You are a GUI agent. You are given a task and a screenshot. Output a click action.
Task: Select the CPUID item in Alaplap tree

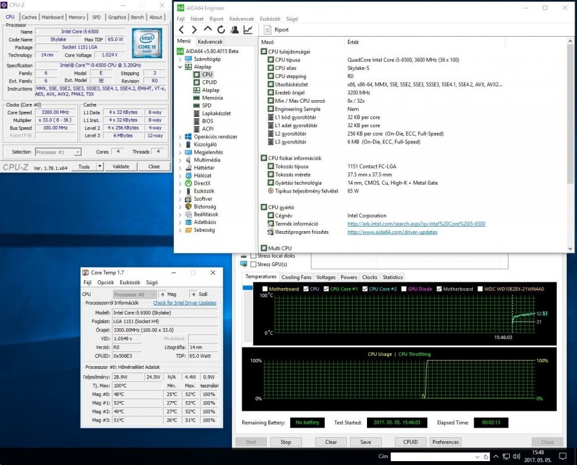209,83
